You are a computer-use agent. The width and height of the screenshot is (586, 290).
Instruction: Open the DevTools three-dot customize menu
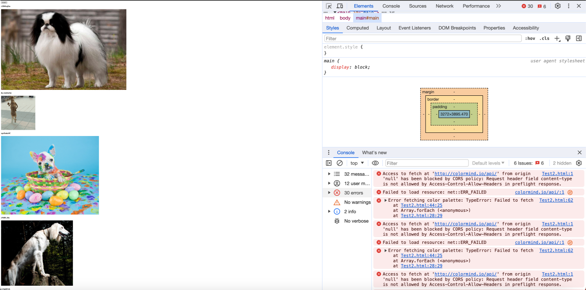569,6
